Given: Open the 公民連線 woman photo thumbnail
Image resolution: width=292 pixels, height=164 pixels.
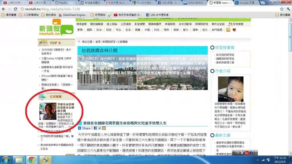Looking at the screenshot, I should (x=48, y=111).
